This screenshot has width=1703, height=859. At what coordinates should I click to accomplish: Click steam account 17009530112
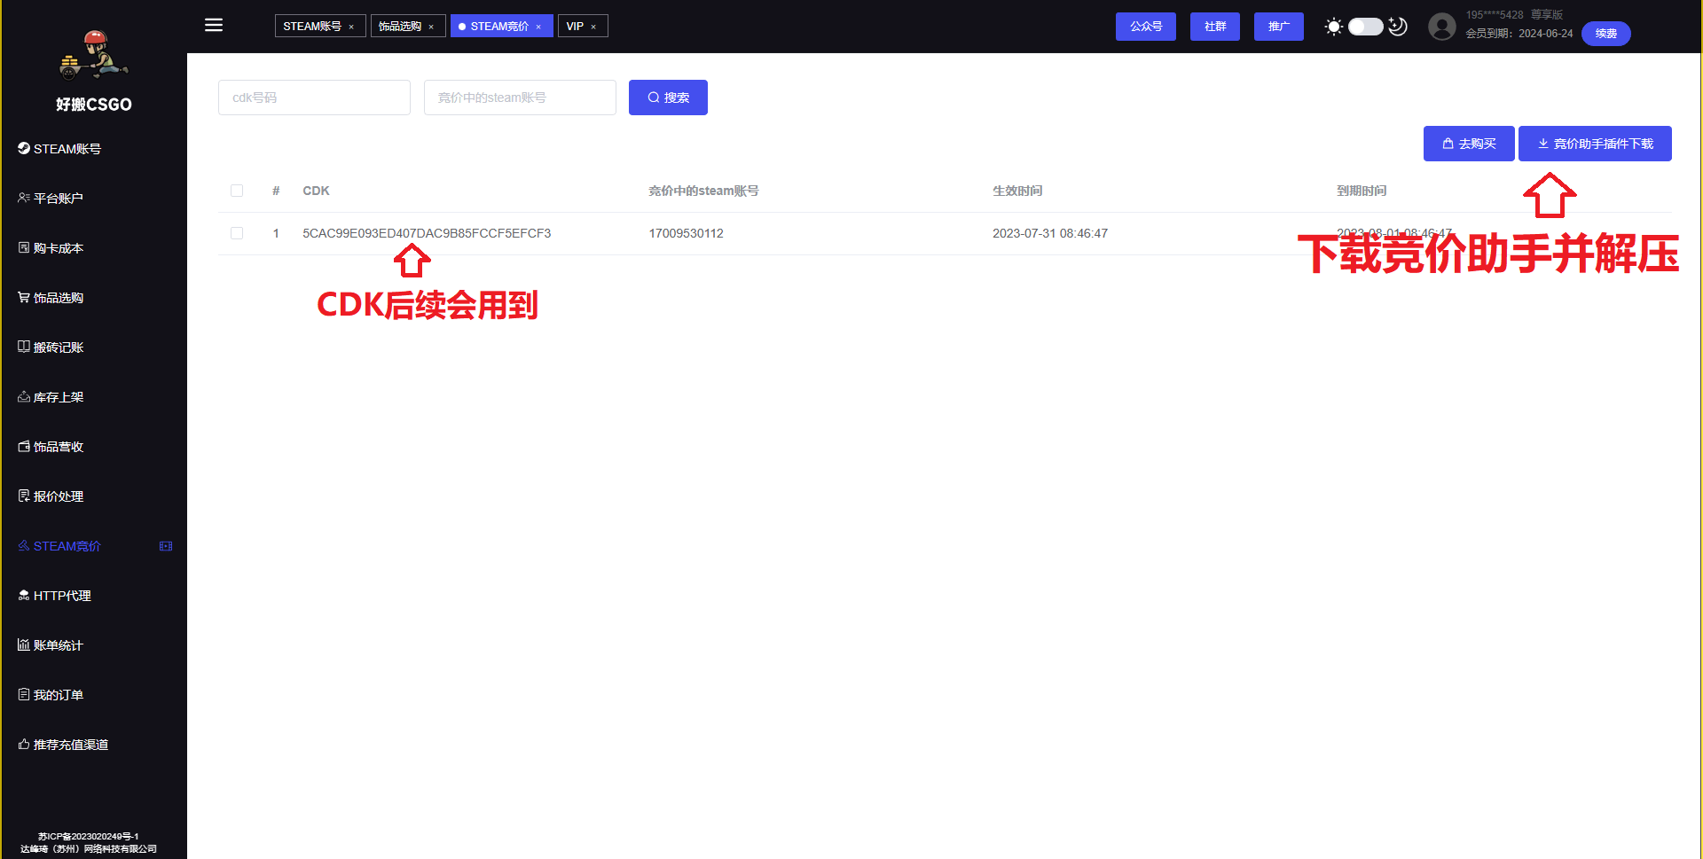point(686,233)
